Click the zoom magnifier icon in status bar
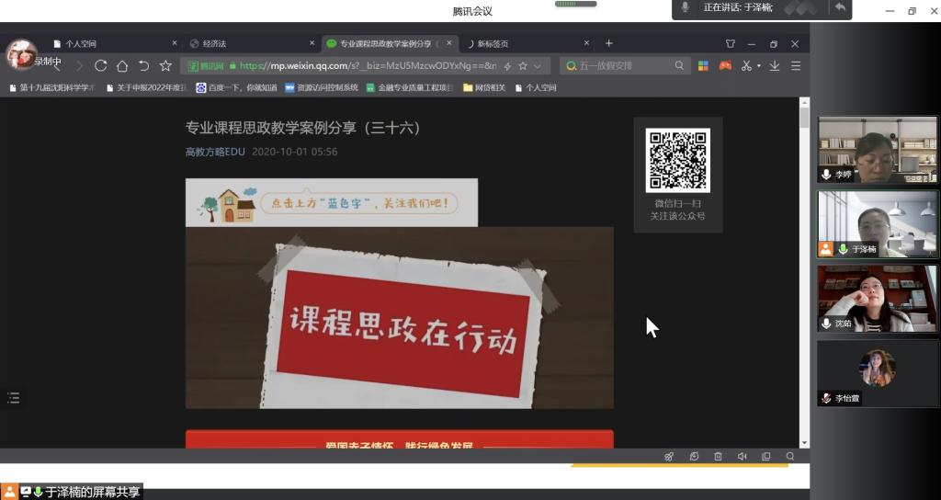This screenshot has height=500, width=941. (x=790, y=456)
